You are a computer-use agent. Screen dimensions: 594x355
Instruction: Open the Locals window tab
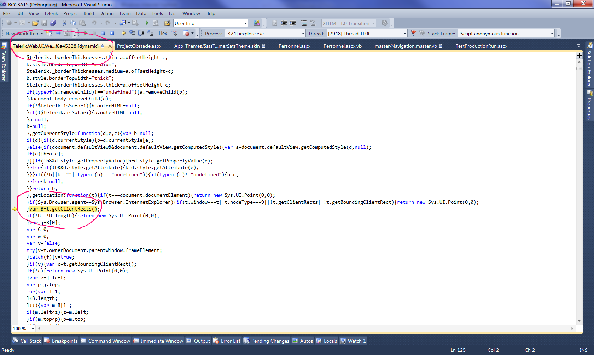(x=327, y=341)
